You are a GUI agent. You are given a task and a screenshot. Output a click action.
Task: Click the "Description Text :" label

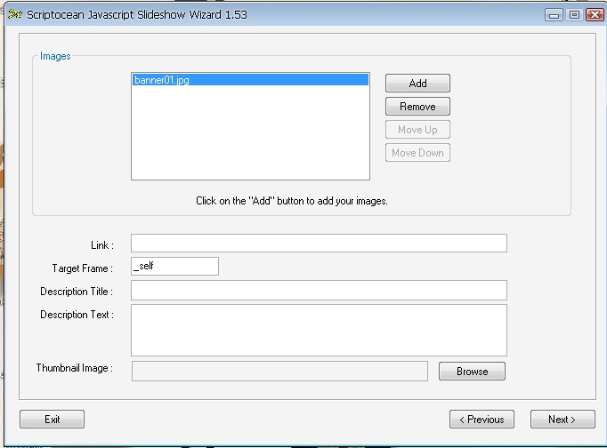77,315
